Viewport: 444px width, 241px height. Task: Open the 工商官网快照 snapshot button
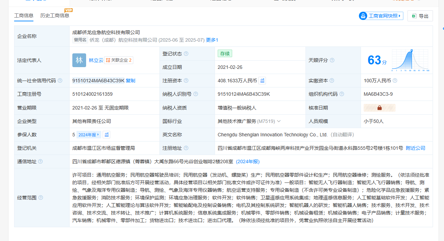tap(381, 16)
